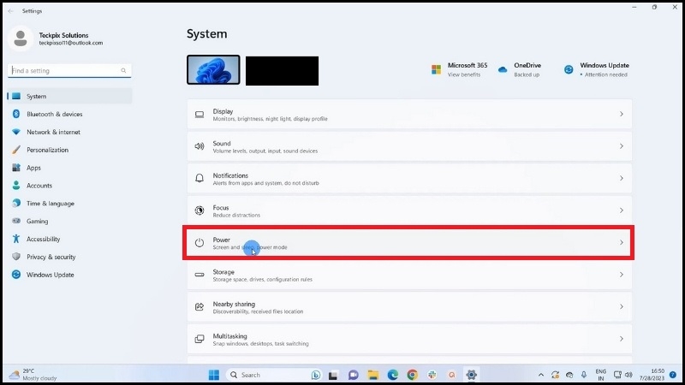Image resolution: width=685 pixels, height=385 pixels.
Task: Click the Notifications bell icon
Action: [200, 178]
